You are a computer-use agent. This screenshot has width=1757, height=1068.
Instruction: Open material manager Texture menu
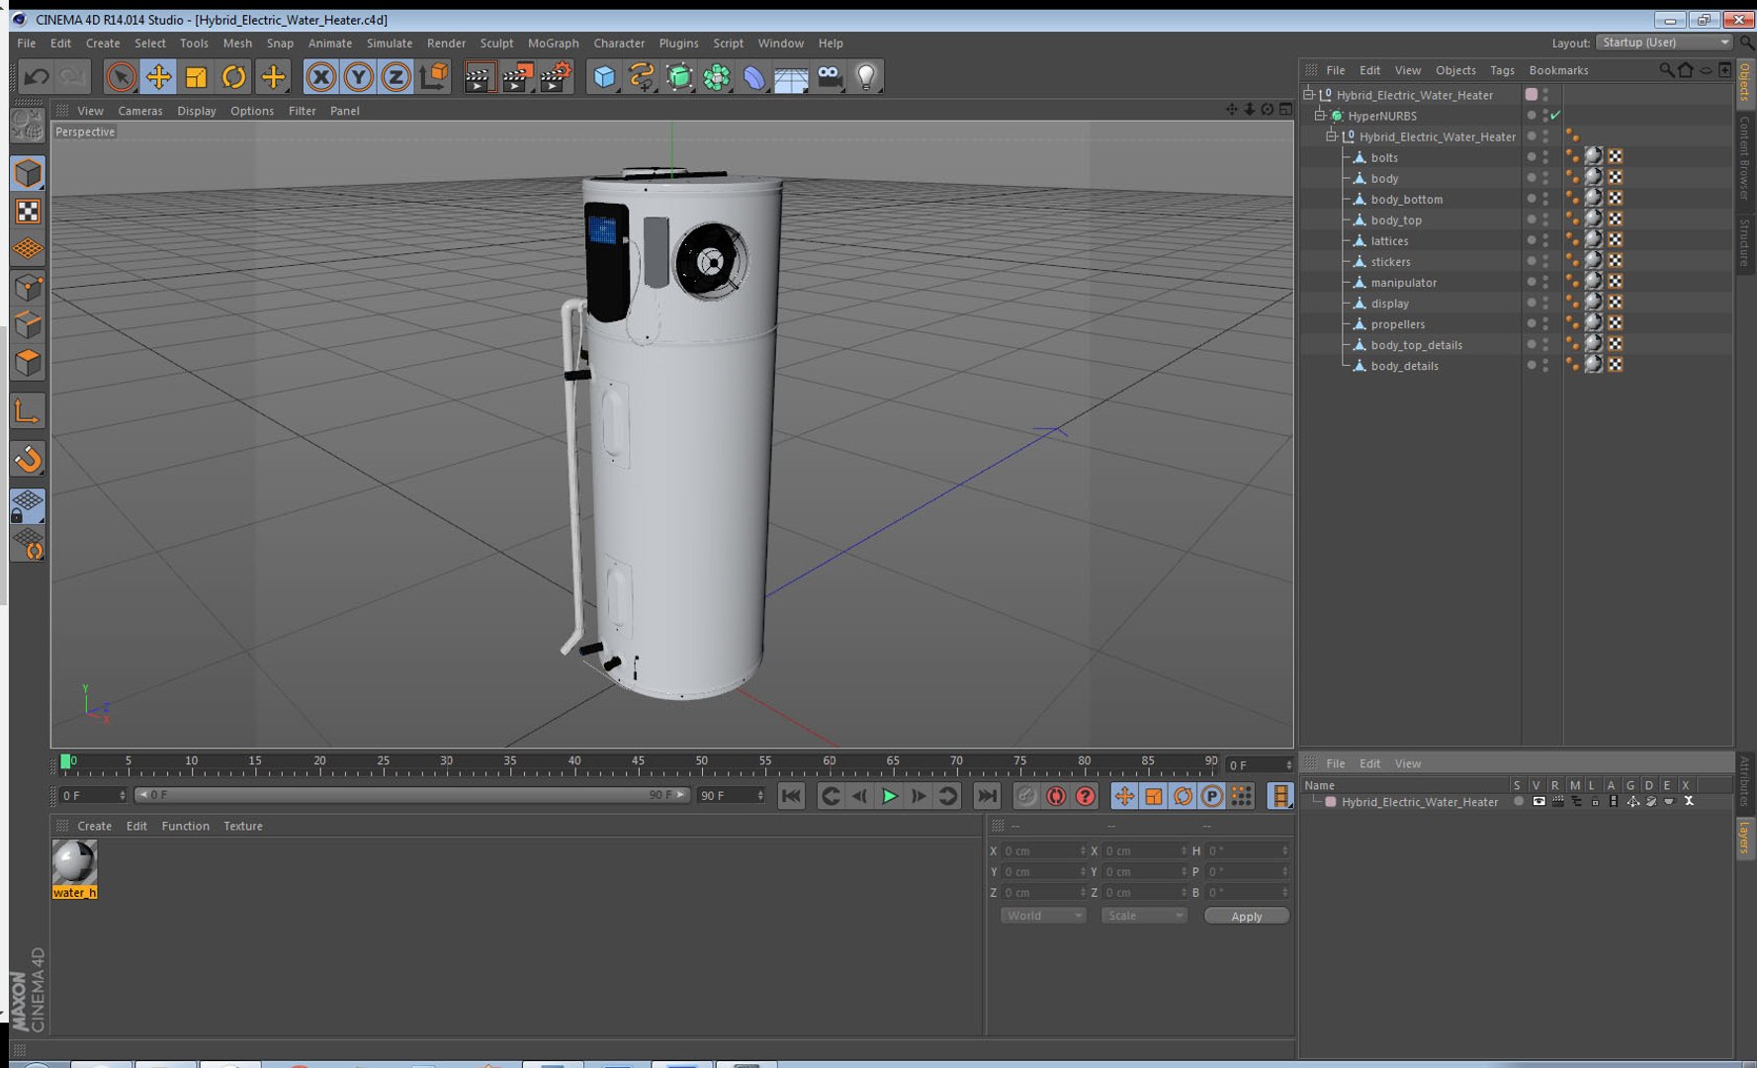tap(243, 826)
